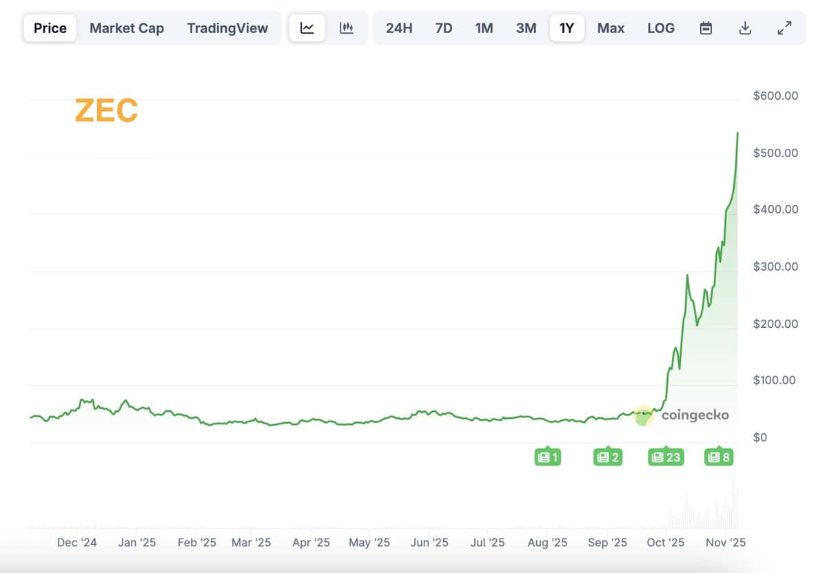Choose the 3M timeframe option
Viewport: 827px width, 573px height.
526,28
